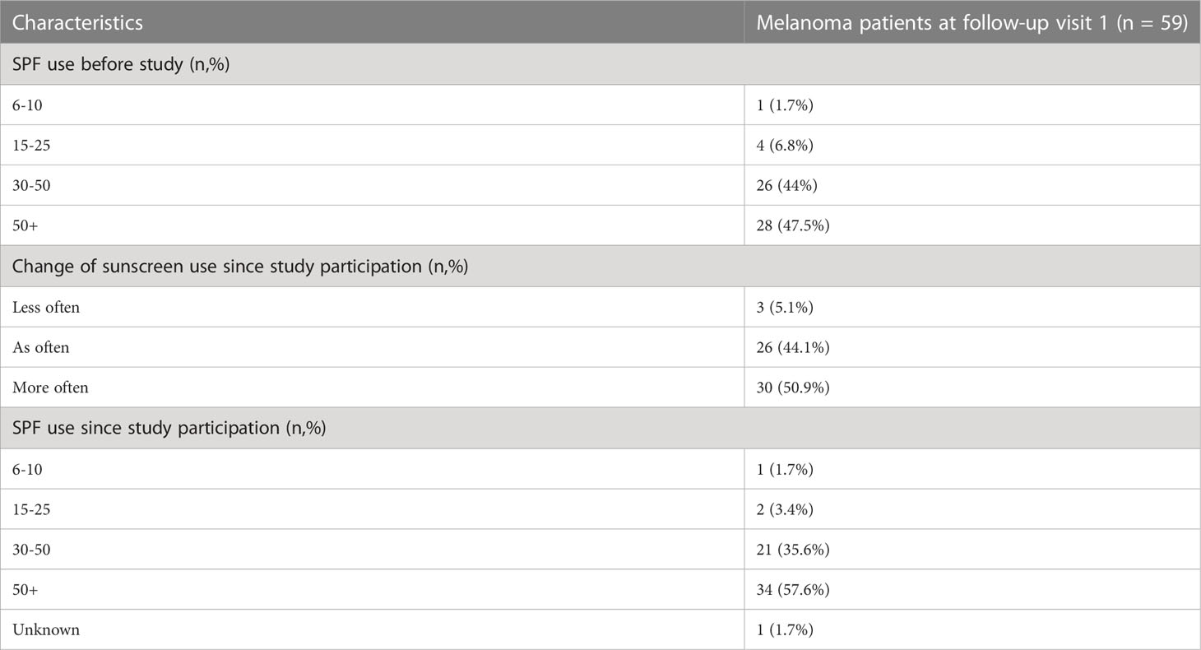
Task: Select the 1 (1.7%) value in Unknown row
Action: tap(784, 630)
